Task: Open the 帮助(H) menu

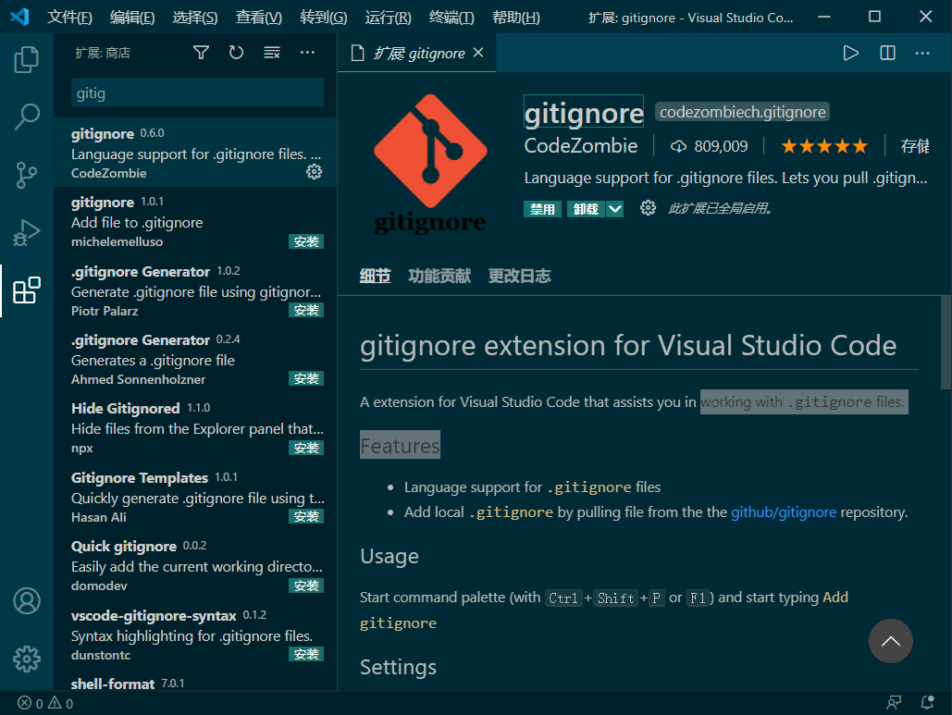Action: 516,17
